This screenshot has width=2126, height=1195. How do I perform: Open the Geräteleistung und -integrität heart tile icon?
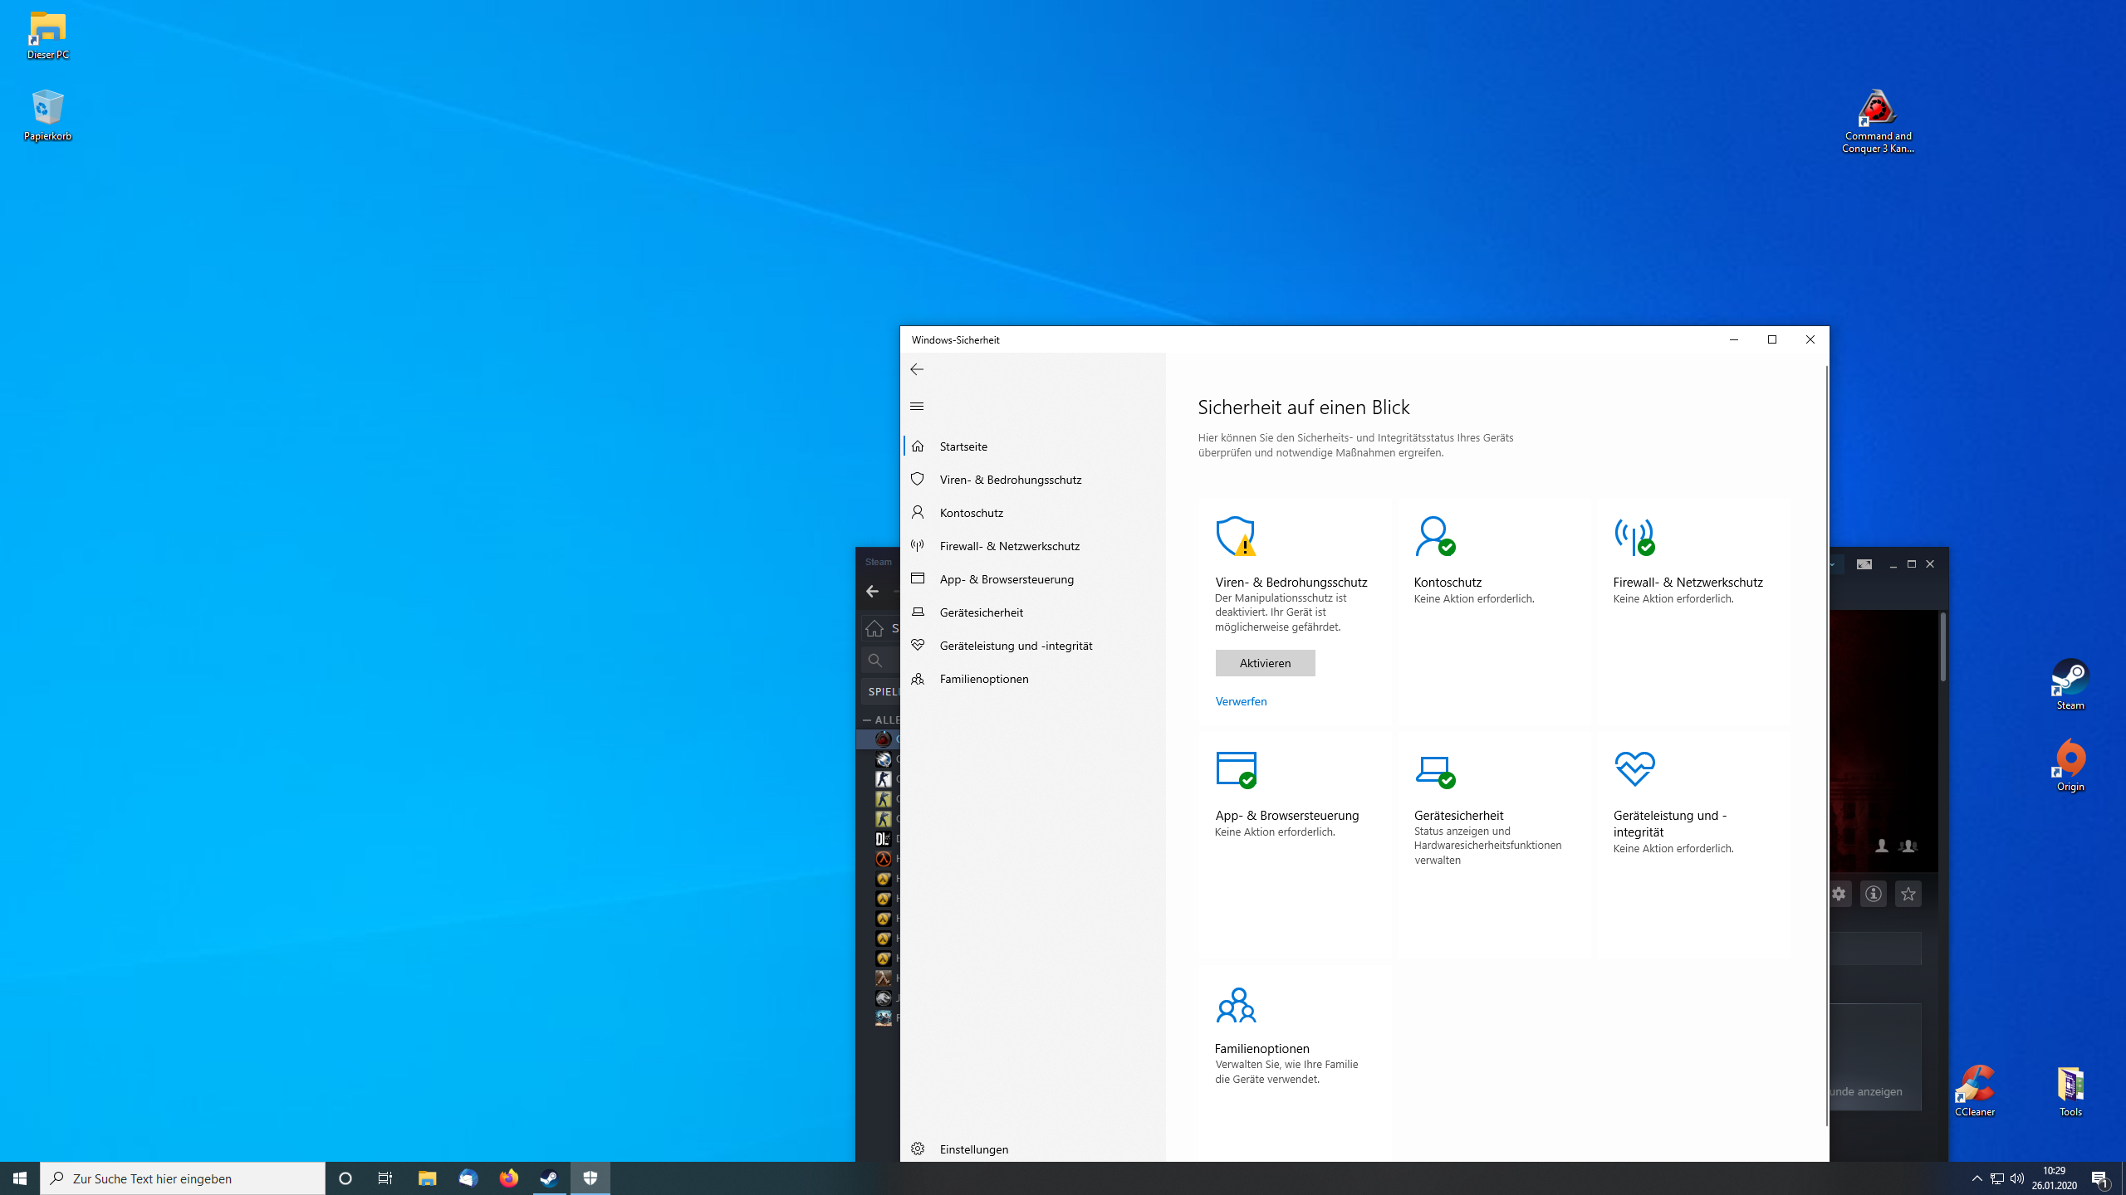coord(1634,768)
